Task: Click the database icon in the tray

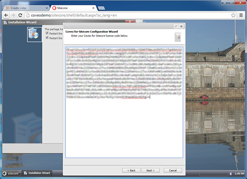Action: (231, 174)
